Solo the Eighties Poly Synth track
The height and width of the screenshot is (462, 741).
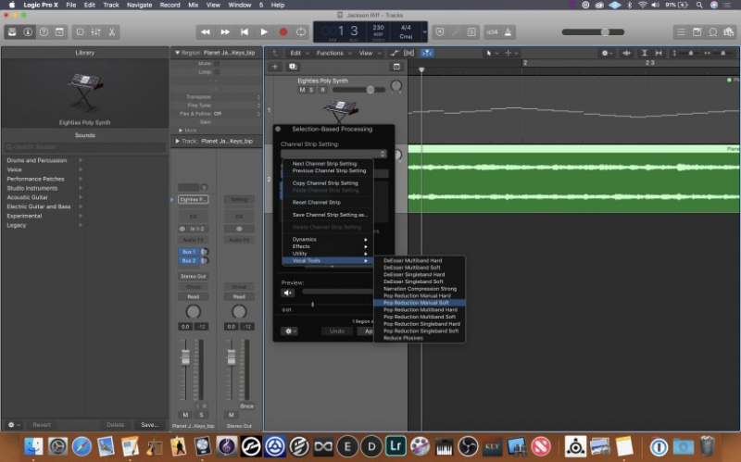click(x=311, y=90)
